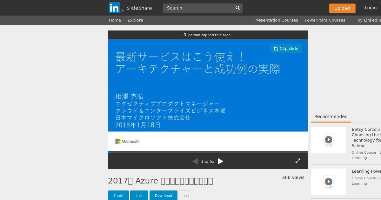Click the slide title Japanese heading

coord(198,63)
